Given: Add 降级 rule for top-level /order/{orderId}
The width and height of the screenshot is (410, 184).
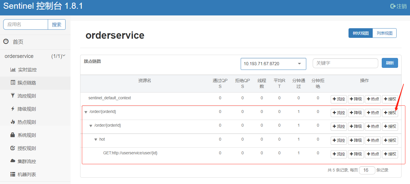Looking at the screenshot, I should click(x=356, y=113).
